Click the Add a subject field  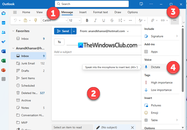click(x=98, y=52)
